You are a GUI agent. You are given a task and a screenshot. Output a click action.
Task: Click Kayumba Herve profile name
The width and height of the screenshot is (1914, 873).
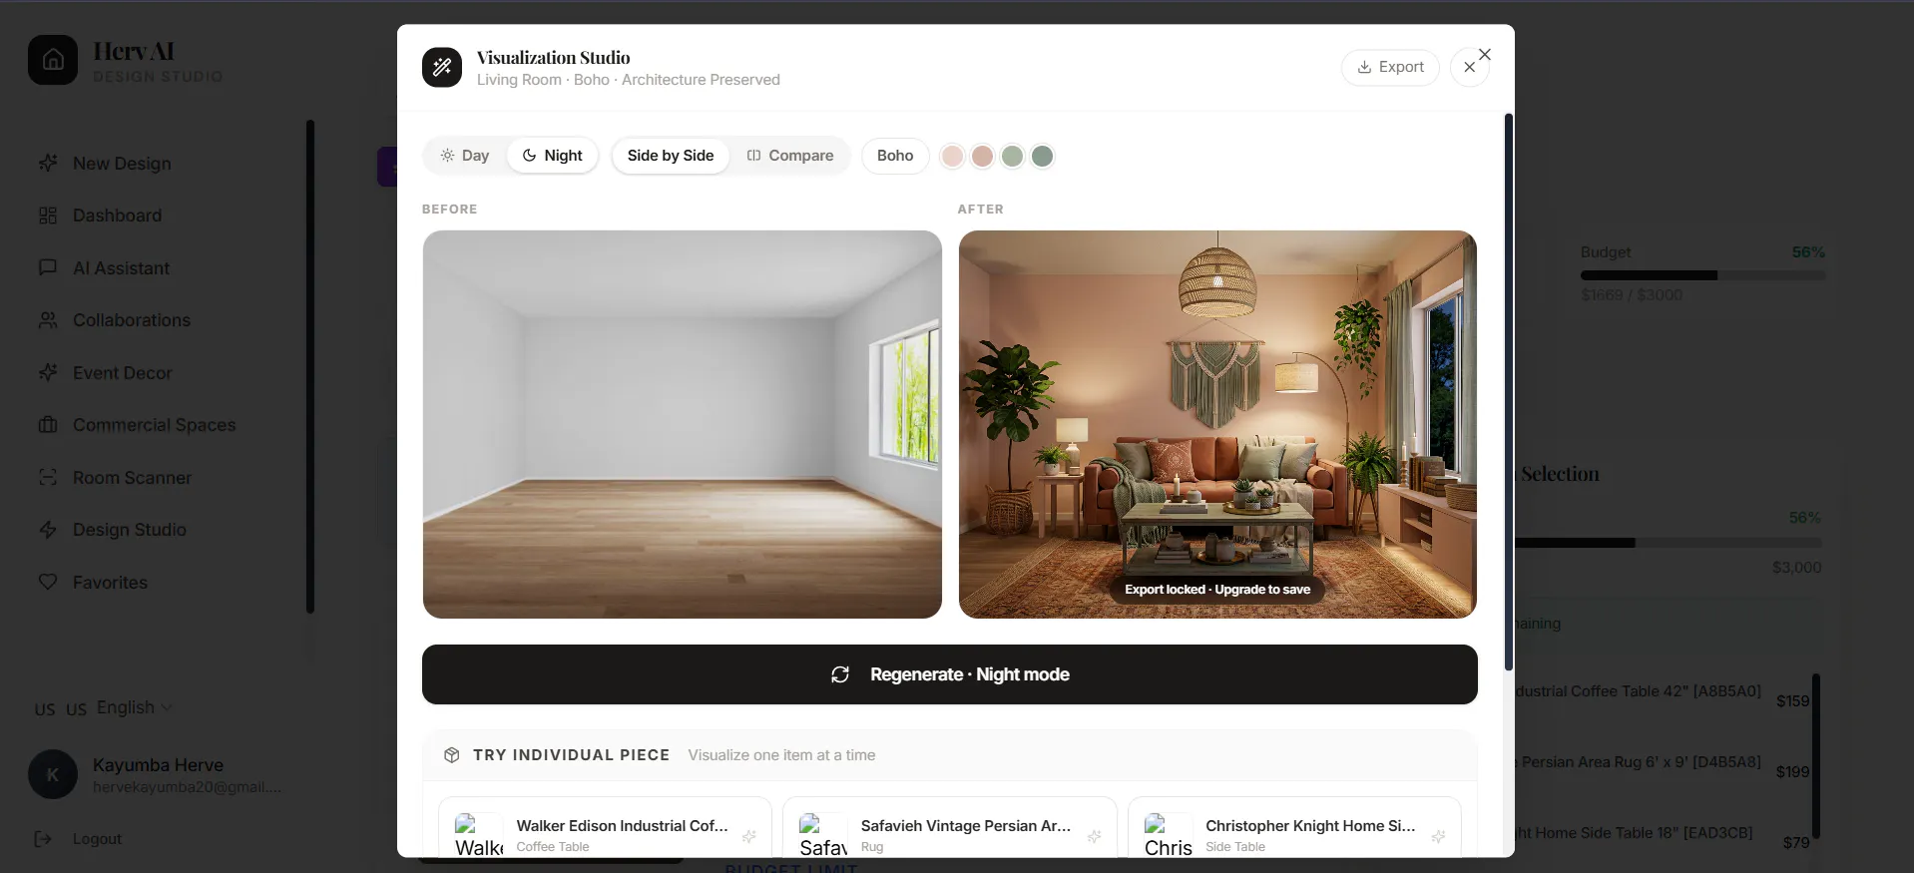(x=158, y=765)
